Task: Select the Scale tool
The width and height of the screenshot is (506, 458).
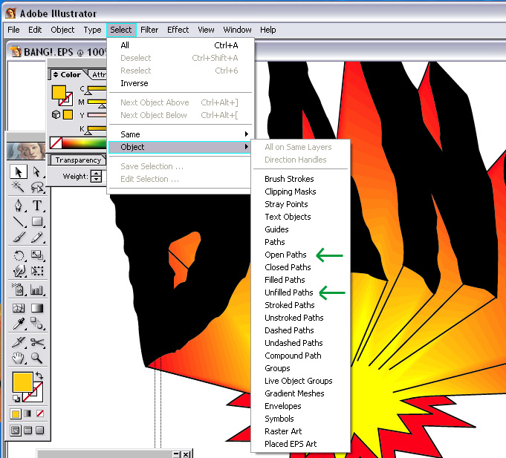Action: 37,255
